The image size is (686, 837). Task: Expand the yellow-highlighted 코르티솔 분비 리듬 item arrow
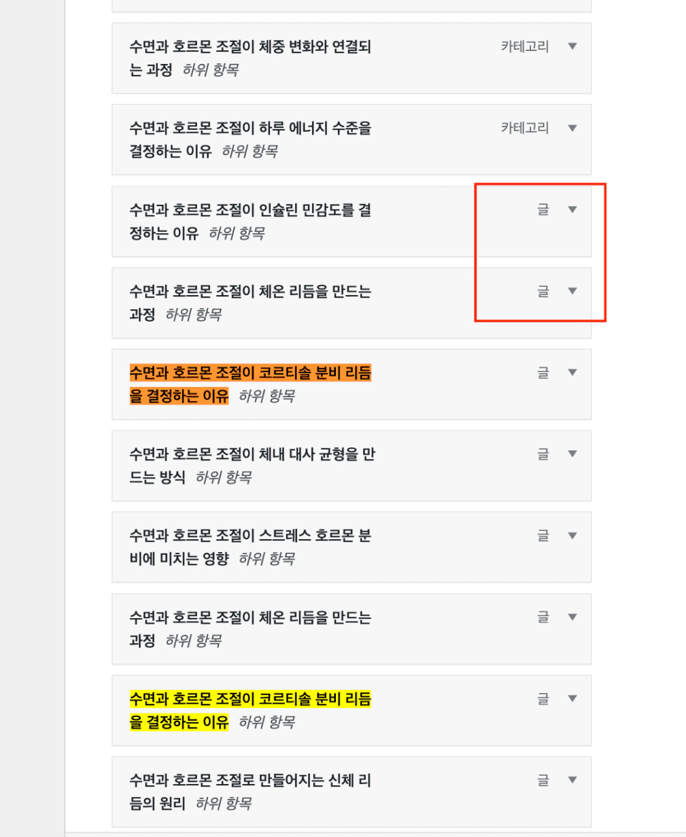click(x=572, y=698)
